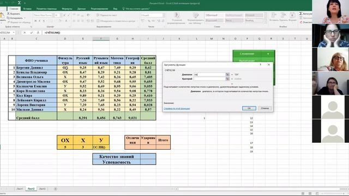Click Wrap Text (Перенести текст) button
This screenshot has width=349, height=196.
[x=107, y=15]
